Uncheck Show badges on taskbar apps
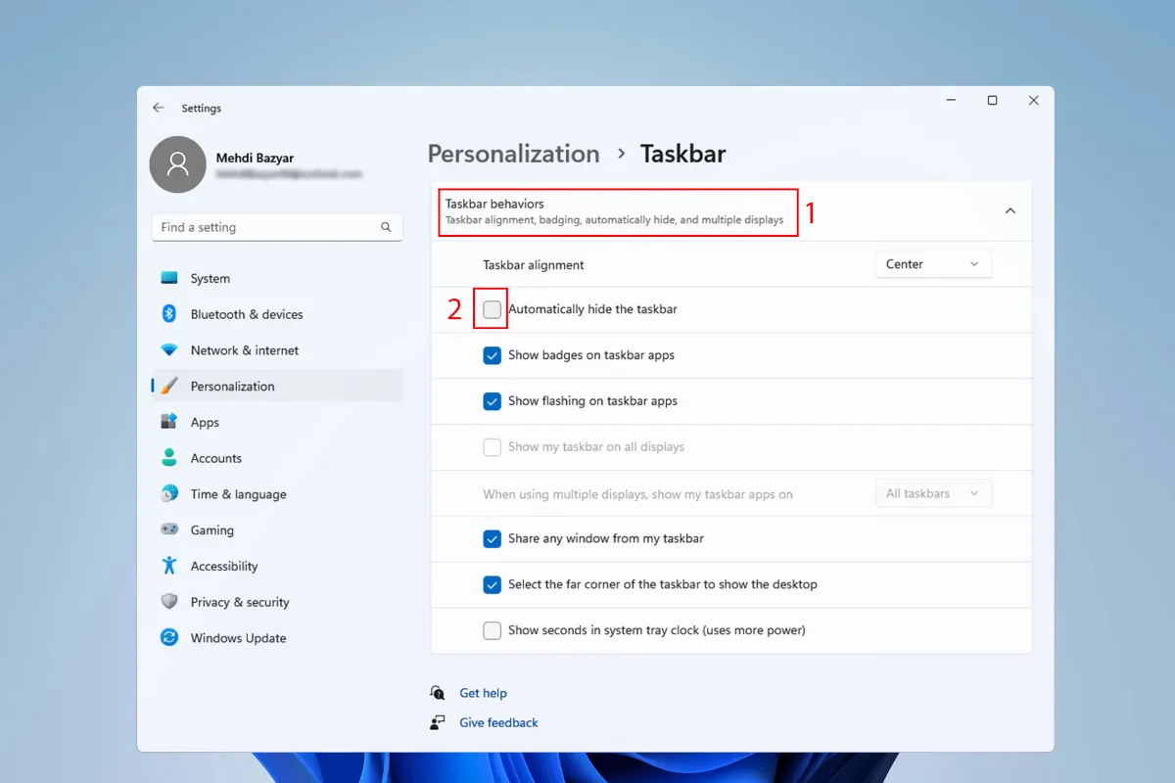The image size is (1175, 783). pyautogui.click(x=493, y=355)
